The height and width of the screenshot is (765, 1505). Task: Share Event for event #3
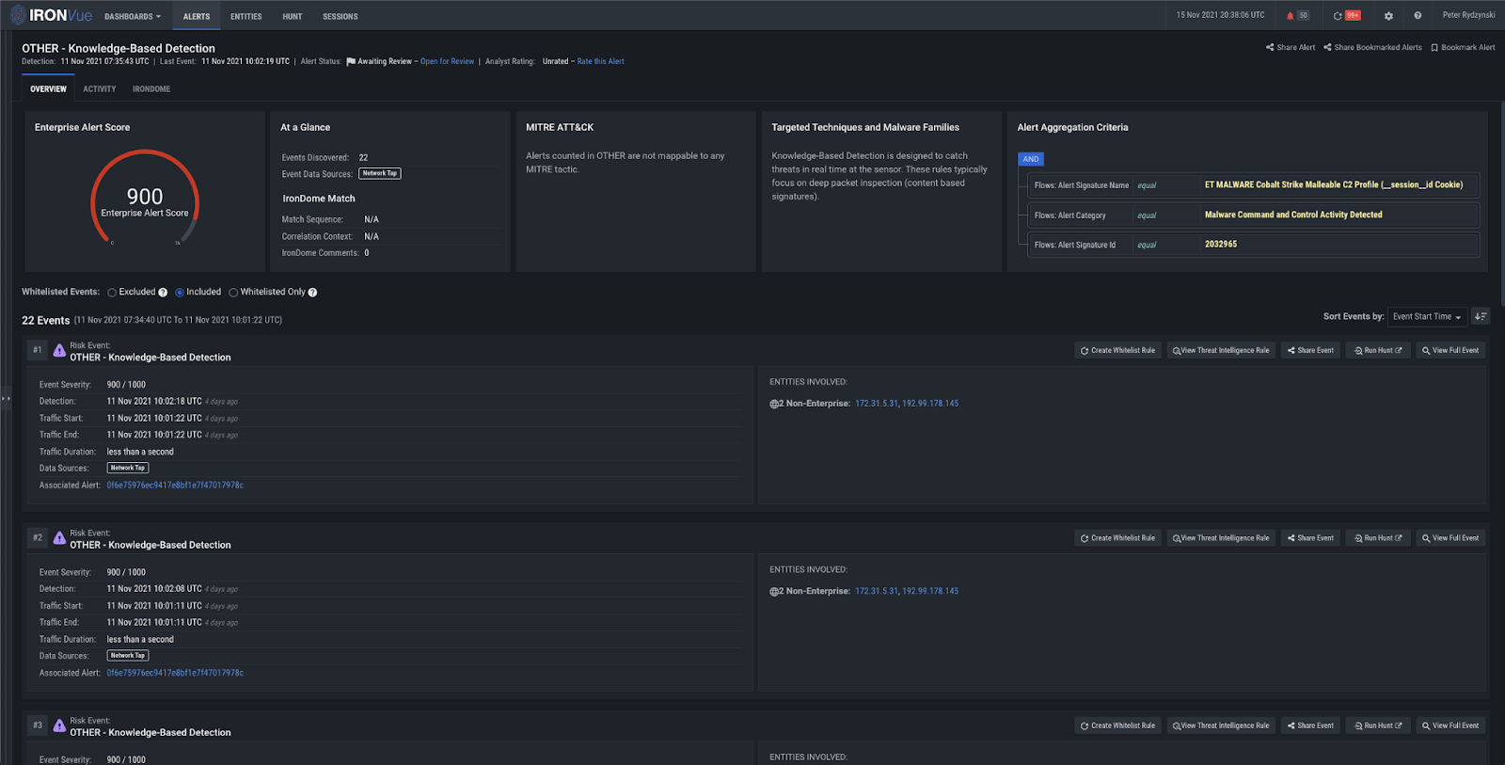pos(1310,725)
